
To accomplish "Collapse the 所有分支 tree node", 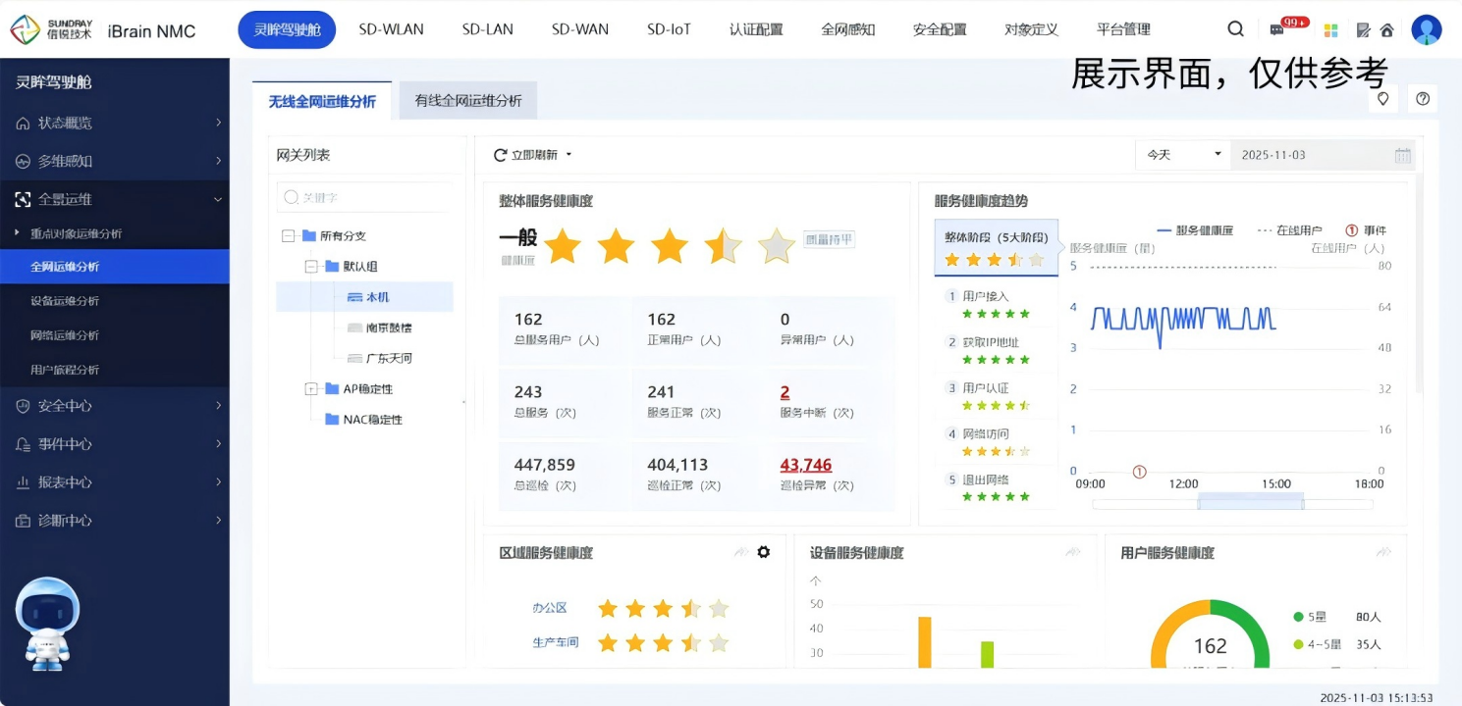I will pos(288,236).
